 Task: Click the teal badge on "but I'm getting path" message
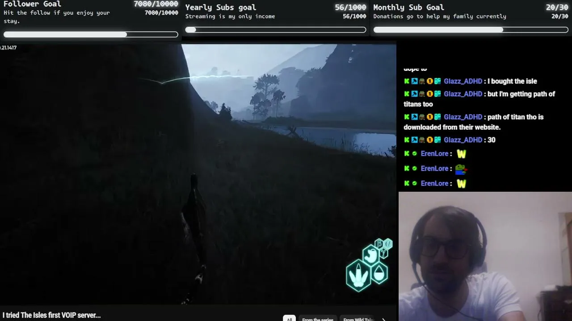437,94
